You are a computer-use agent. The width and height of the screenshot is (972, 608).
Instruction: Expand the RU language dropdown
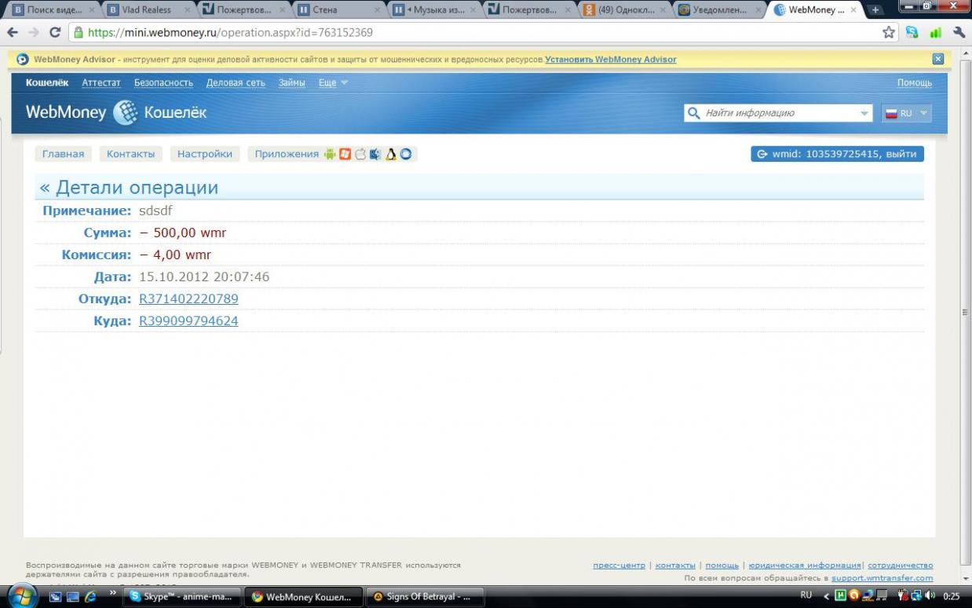(x=907, y=113)
